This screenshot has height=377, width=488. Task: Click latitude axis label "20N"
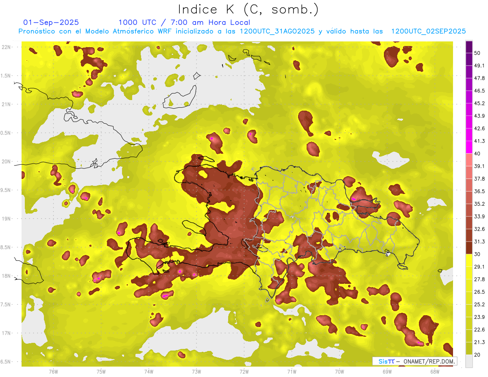tap(6, 161)
